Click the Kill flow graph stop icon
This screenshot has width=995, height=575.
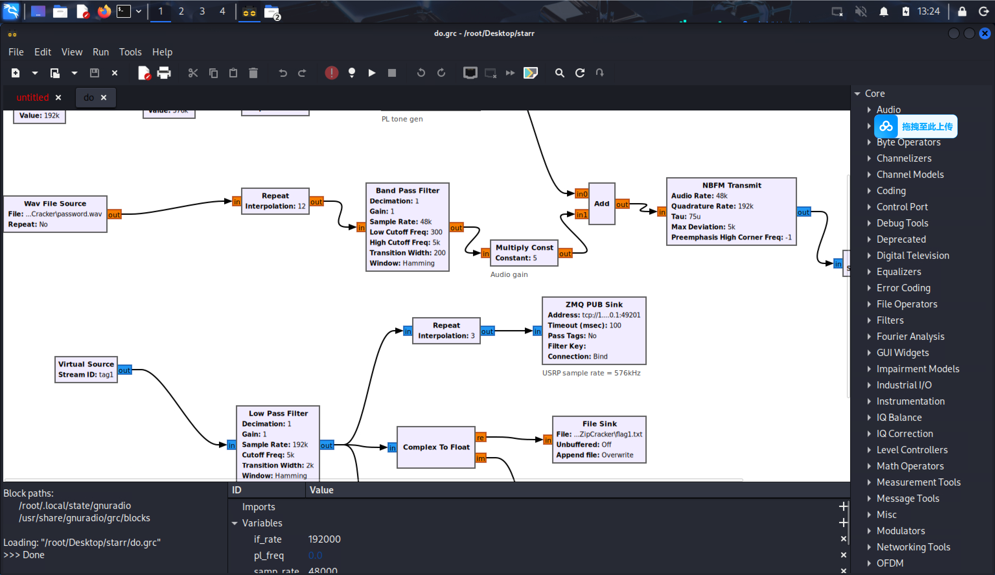(x=392, y=73)
